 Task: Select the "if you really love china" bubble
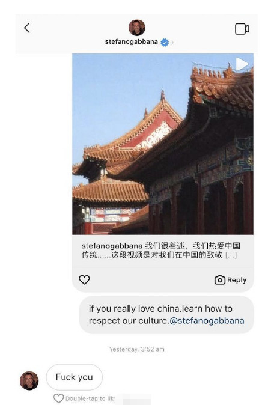pyautogui.click(x=166, y=315)
